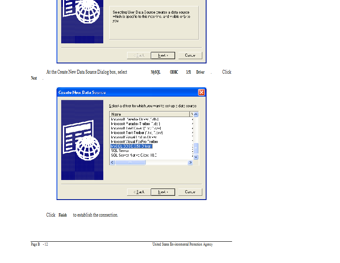The width and height of the screenshot is (340, 263).
Task: Click the horizontal scrollbar right arrow under driver list
Action: (x=190, y=163)
